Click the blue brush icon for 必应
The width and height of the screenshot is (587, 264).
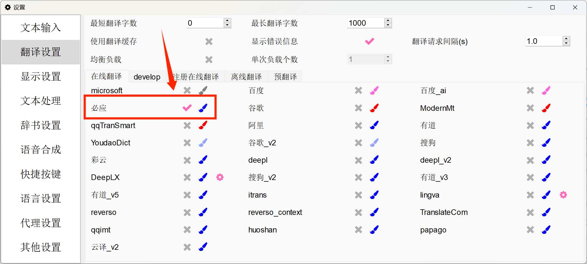pos(203,108)
